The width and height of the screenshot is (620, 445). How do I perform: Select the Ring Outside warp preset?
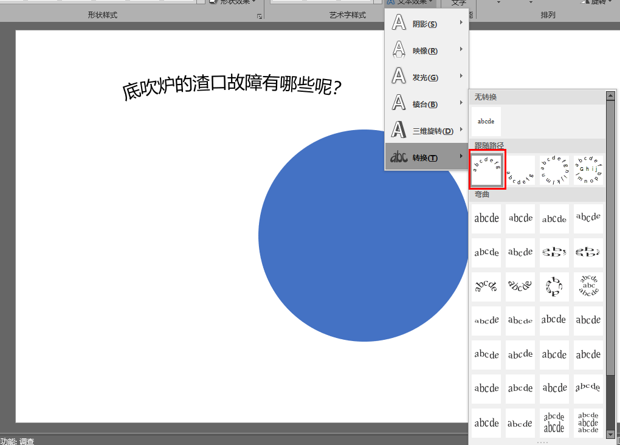(x=588, y=253)
